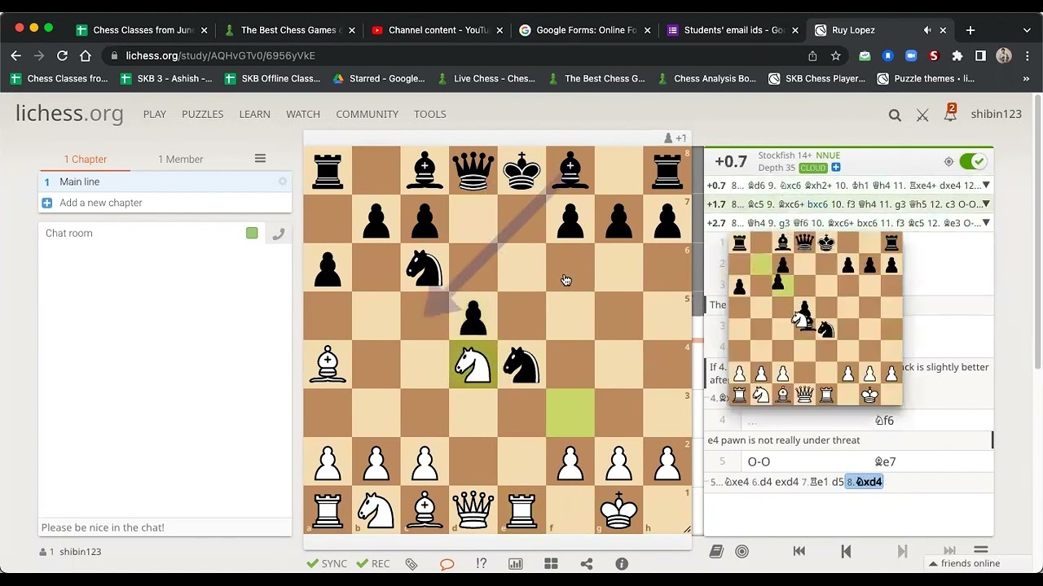Open the Main line chapter settings gear

point(283,181)
